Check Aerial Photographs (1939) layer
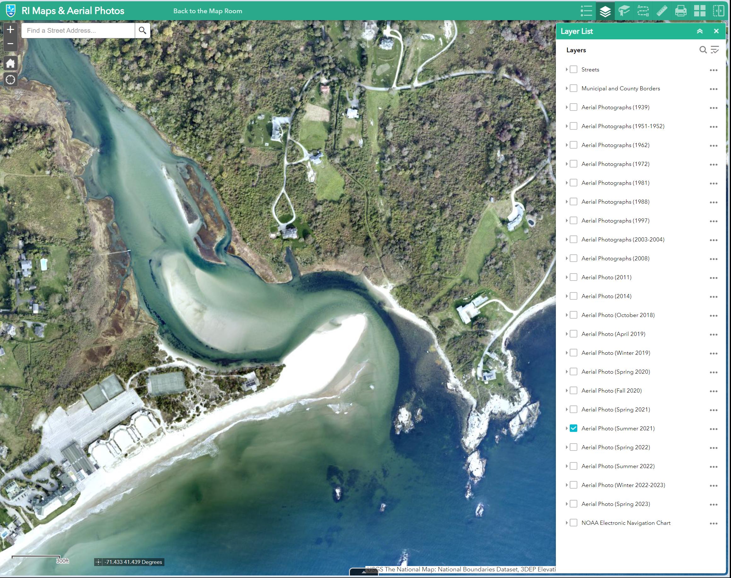731x578 pixels. click(x=573, y=107)
